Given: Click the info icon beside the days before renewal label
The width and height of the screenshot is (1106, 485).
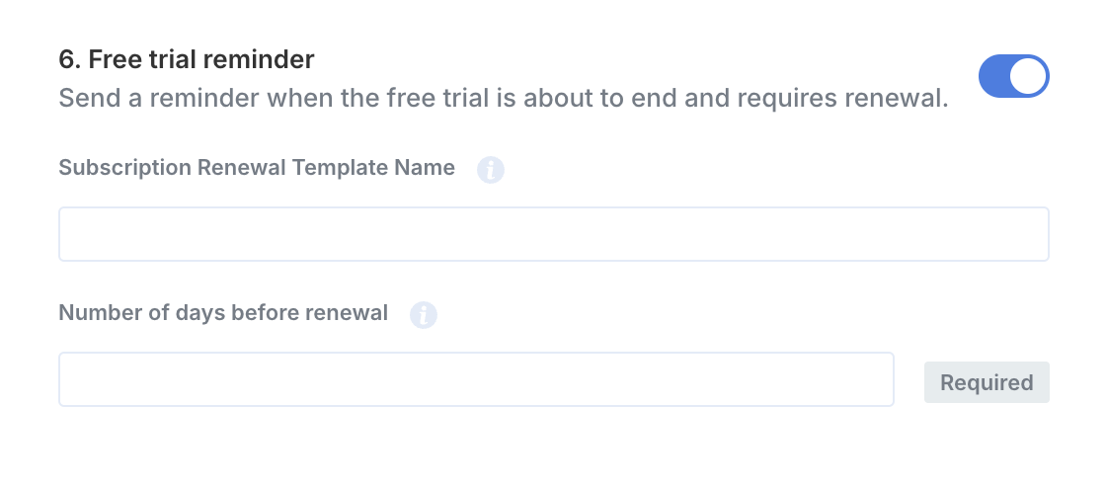Looking at the screenshot, I should (424, 315).
